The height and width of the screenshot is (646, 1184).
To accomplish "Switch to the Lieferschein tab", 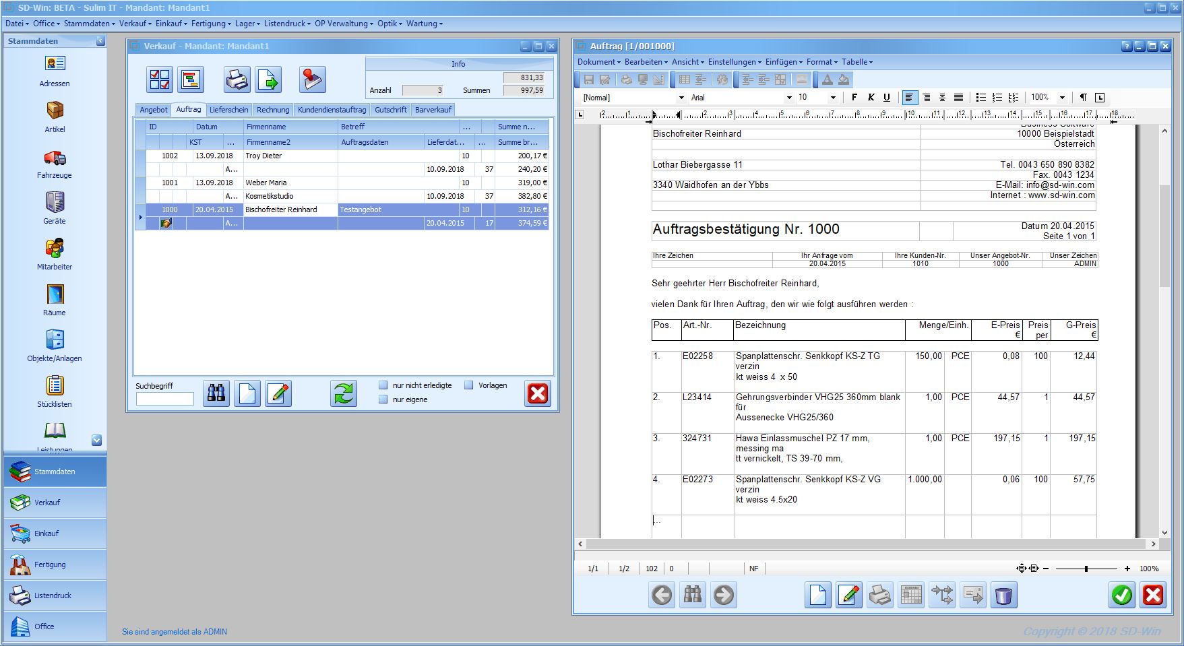I will pos(228,110).
